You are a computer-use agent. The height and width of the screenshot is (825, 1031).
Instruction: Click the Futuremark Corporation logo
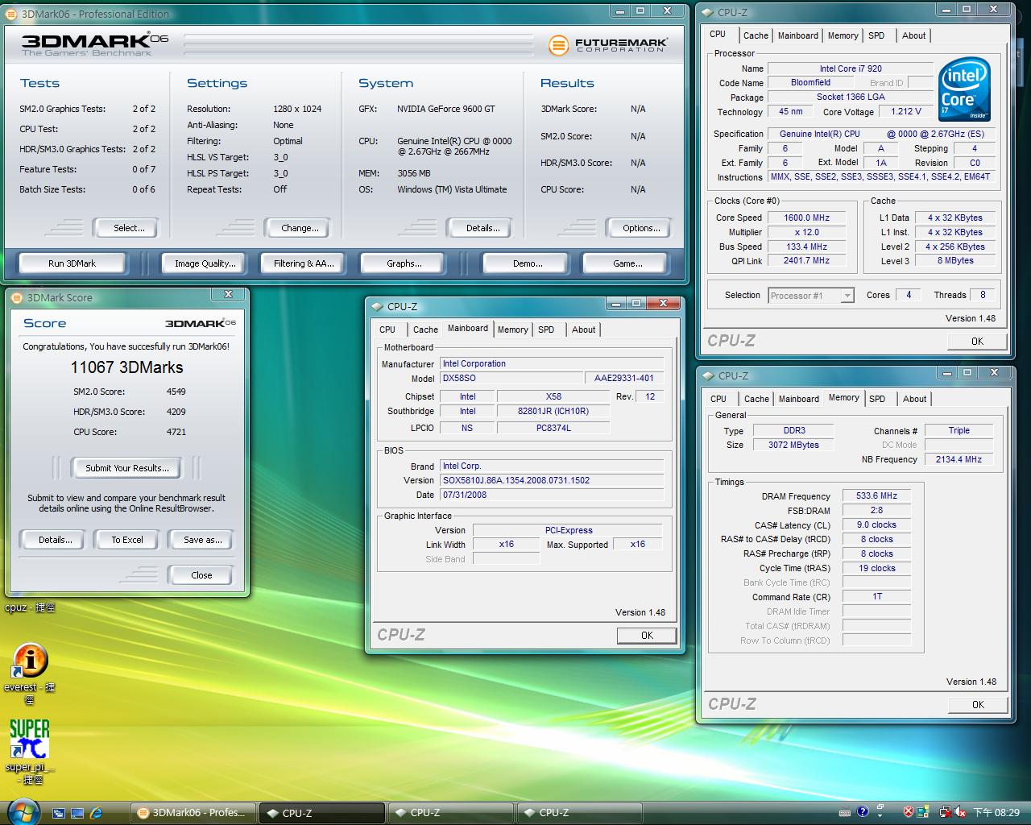point(608,45)
